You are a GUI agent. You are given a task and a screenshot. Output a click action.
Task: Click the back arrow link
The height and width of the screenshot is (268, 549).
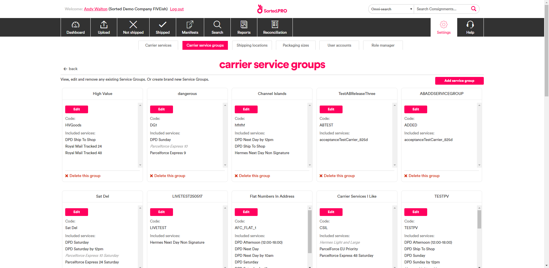click(x=70, y=69)
